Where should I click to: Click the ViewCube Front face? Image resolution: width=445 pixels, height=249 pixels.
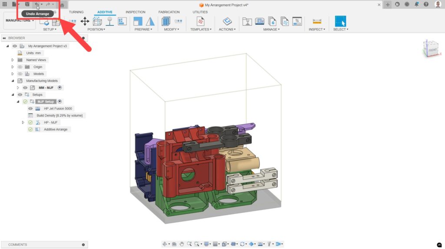432,50
